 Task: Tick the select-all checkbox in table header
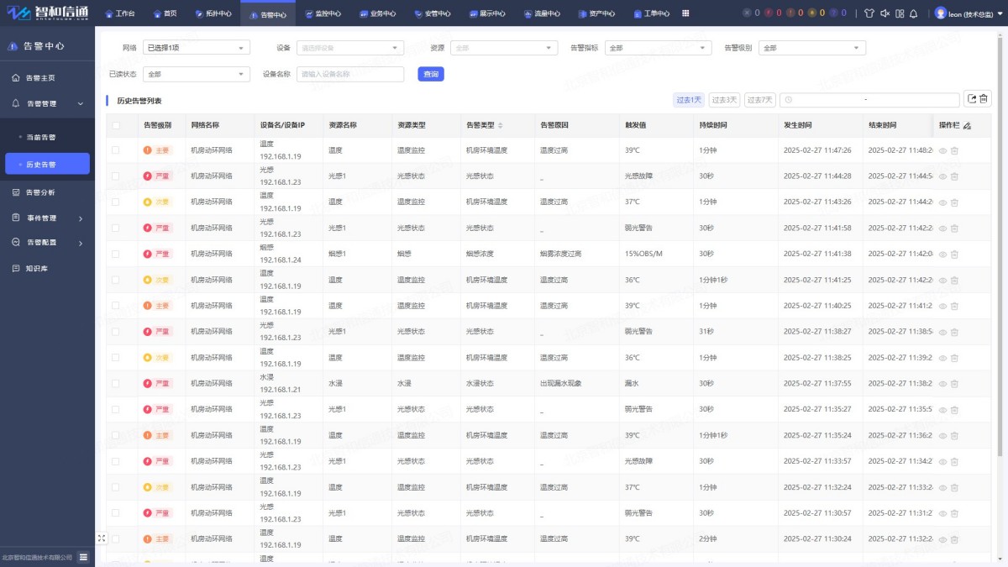tap(116, 126)
